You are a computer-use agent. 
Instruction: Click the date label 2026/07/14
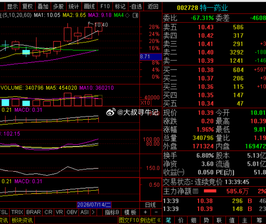pyautogui.click(x=94, y=205)
